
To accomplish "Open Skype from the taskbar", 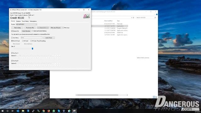I will 59,111.
